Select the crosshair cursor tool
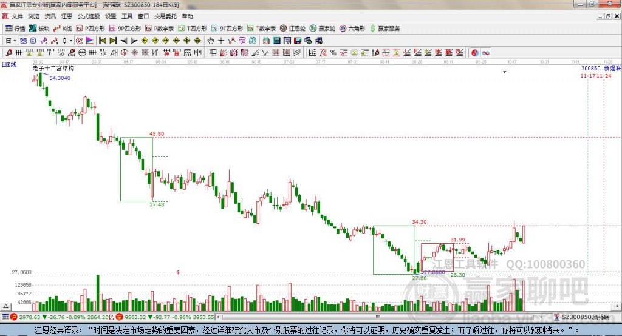The width and height of the screenshot is (622, 336). click(221, 41)
